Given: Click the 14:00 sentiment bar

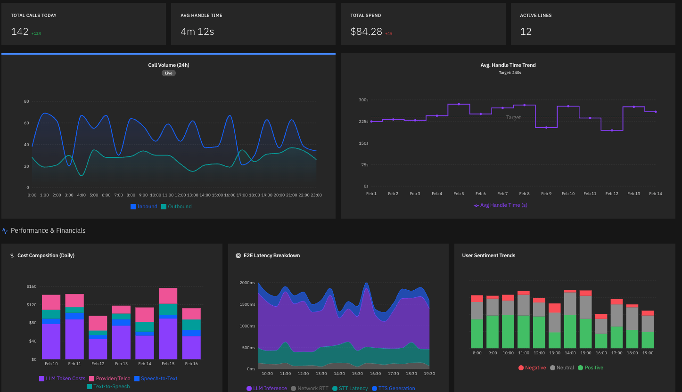Looking at the screenshot, I should coord(570,319).
